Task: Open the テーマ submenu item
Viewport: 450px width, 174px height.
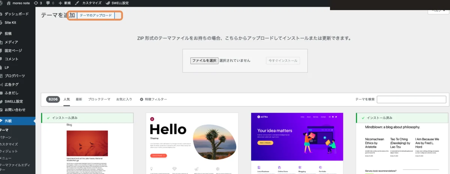Action: (x=4, y=130)
